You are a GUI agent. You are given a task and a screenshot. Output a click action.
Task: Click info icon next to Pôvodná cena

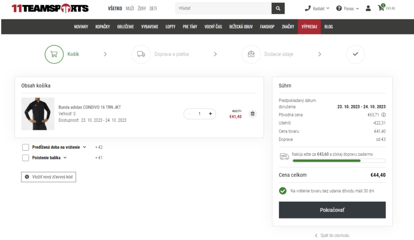pyautogui.click(x=384, y=115)
